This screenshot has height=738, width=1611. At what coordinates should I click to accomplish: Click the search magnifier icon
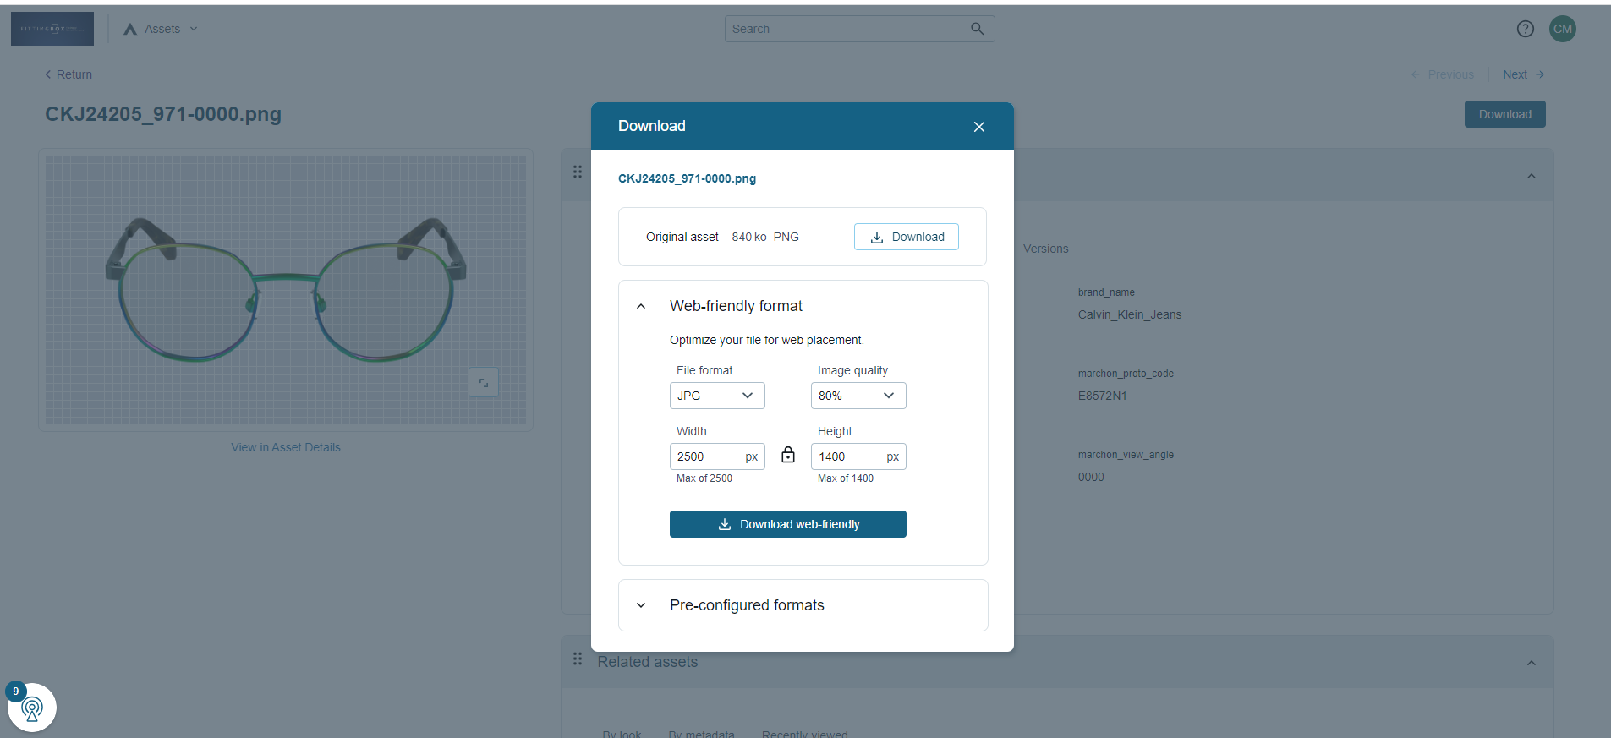[x=977, y=29]
